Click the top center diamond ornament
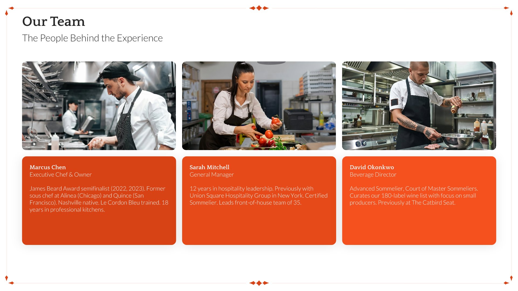Screen dimensions: 518x291 [x=259, y=8]
